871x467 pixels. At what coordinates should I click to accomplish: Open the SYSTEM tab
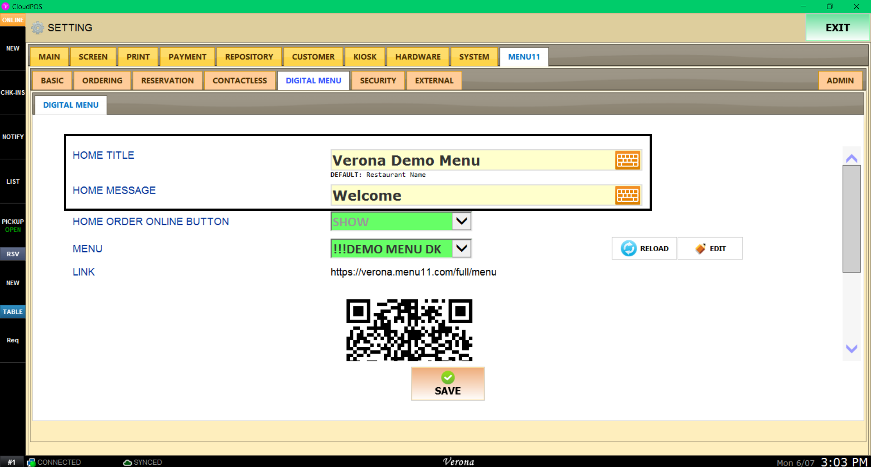tap(474, 57)
